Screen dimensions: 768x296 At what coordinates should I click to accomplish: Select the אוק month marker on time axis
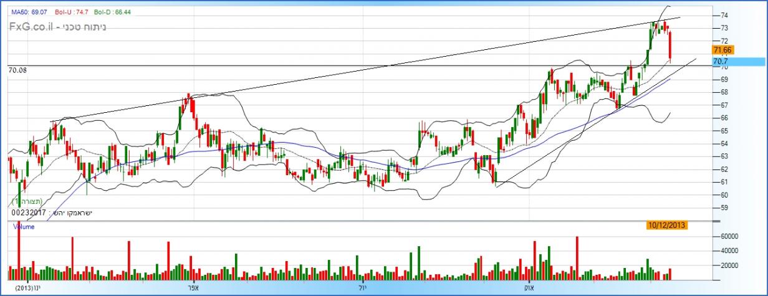[528, 289]
